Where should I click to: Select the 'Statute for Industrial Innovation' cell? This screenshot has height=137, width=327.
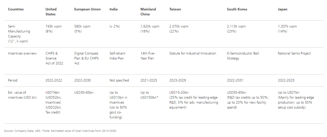193,53
